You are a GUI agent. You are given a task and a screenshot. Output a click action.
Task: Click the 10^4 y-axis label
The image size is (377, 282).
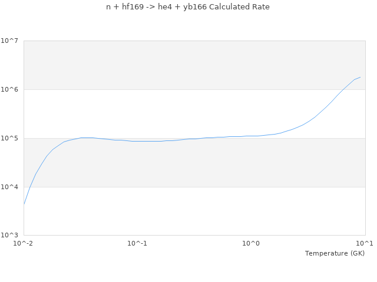(9, 187)
